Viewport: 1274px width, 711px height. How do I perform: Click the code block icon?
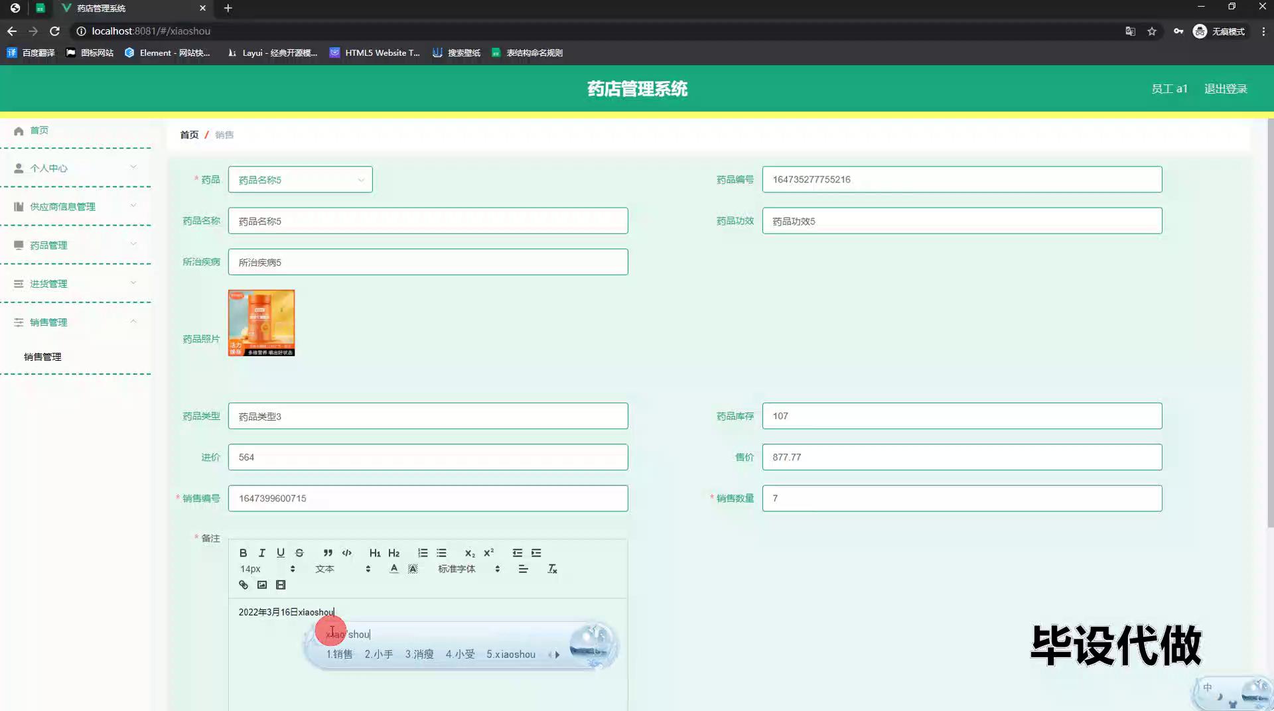tap(346, 552)
